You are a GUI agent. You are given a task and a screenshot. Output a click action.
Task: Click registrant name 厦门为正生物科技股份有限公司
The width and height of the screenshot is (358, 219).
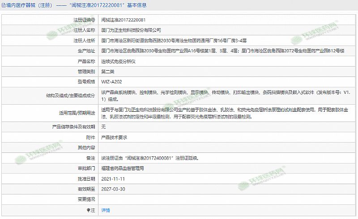(x=131, y=30)
